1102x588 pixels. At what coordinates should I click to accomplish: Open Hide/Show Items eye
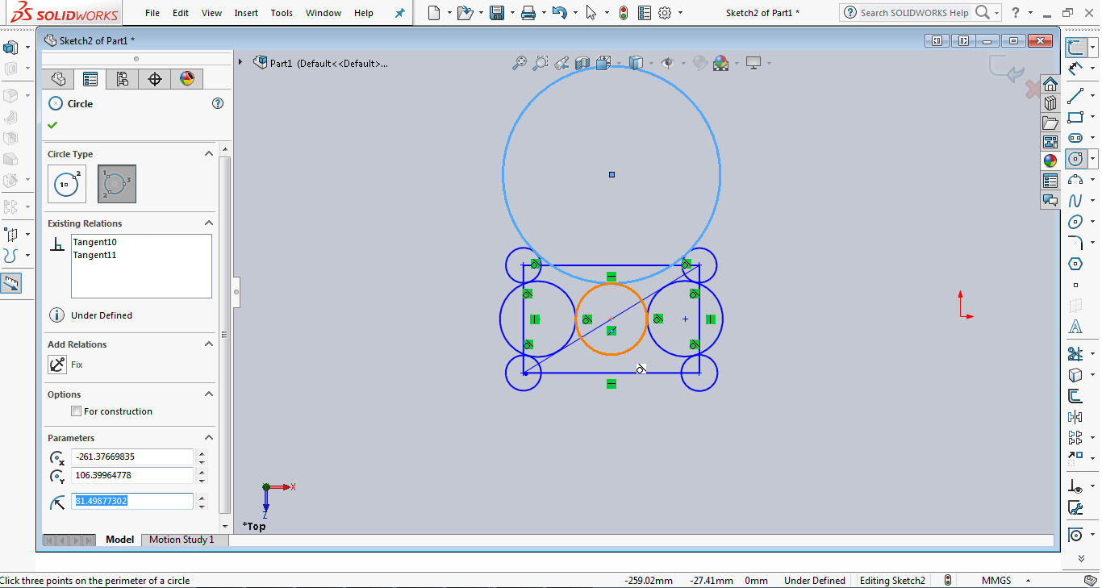[x=667, y=63]
